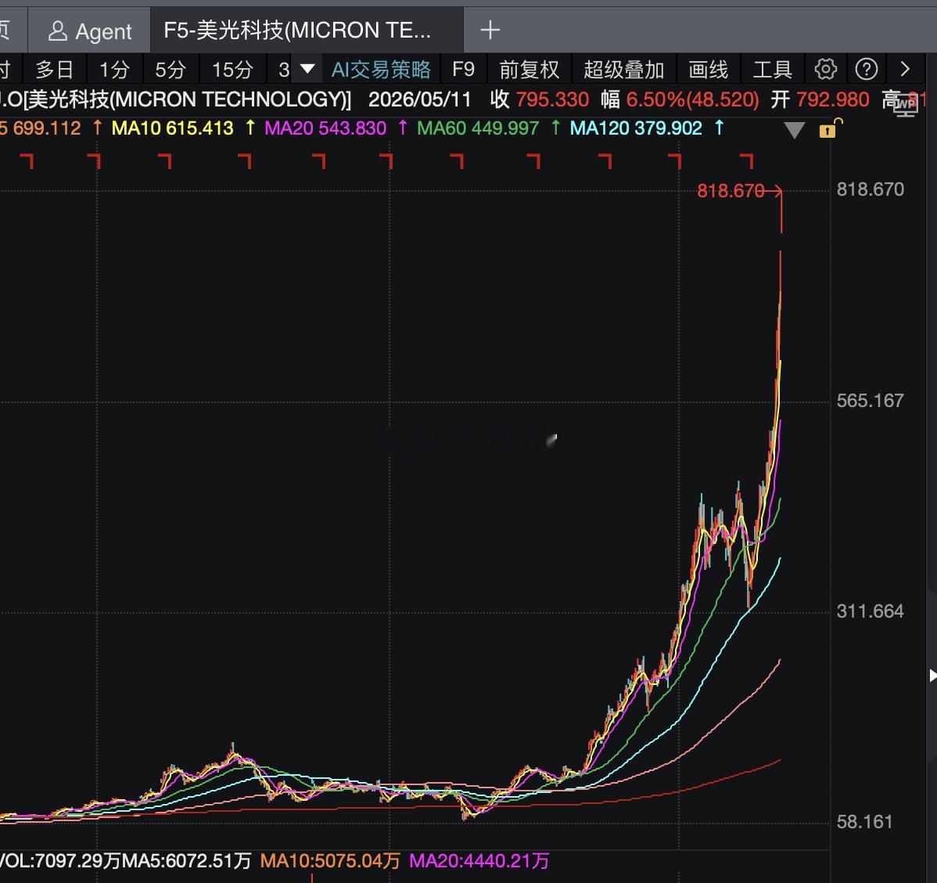The height and width of the screenshot is (883, 937).
Task: Click the 58.161 price axis label
Action: tap(864, 822)
